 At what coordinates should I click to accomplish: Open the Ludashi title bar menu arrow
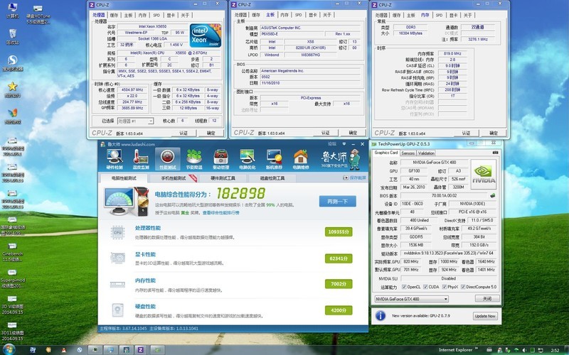pyautogui.click(x=344, y=144)
